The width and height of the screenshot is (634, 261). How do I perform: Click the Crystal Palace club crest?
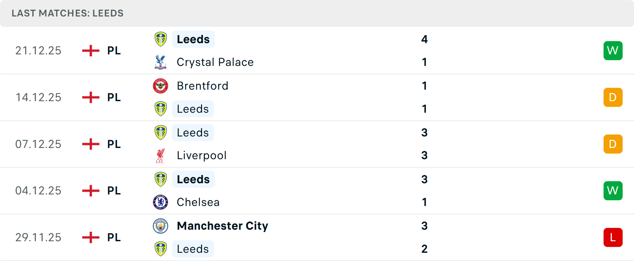tap(160, 62)
